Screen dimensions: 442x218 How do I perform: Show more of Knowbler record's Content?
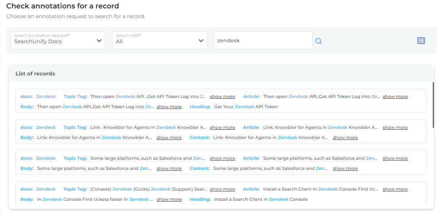point(345,138)
